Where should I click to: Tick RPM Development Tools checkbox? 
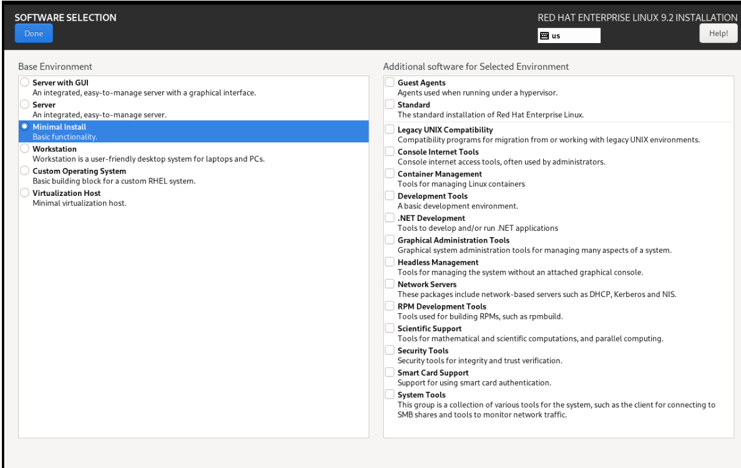390,306
